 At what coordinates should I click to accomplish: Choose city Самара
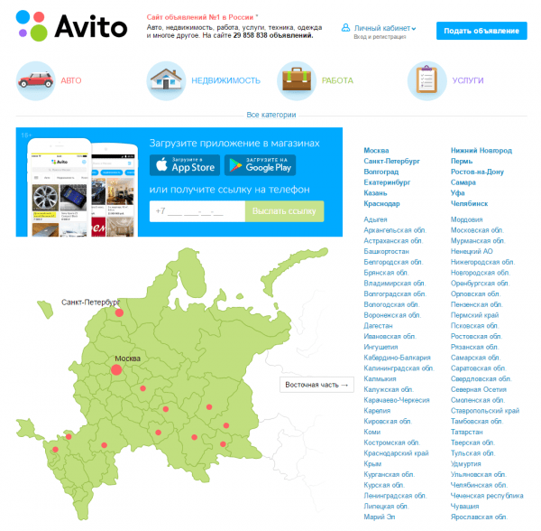463,182
